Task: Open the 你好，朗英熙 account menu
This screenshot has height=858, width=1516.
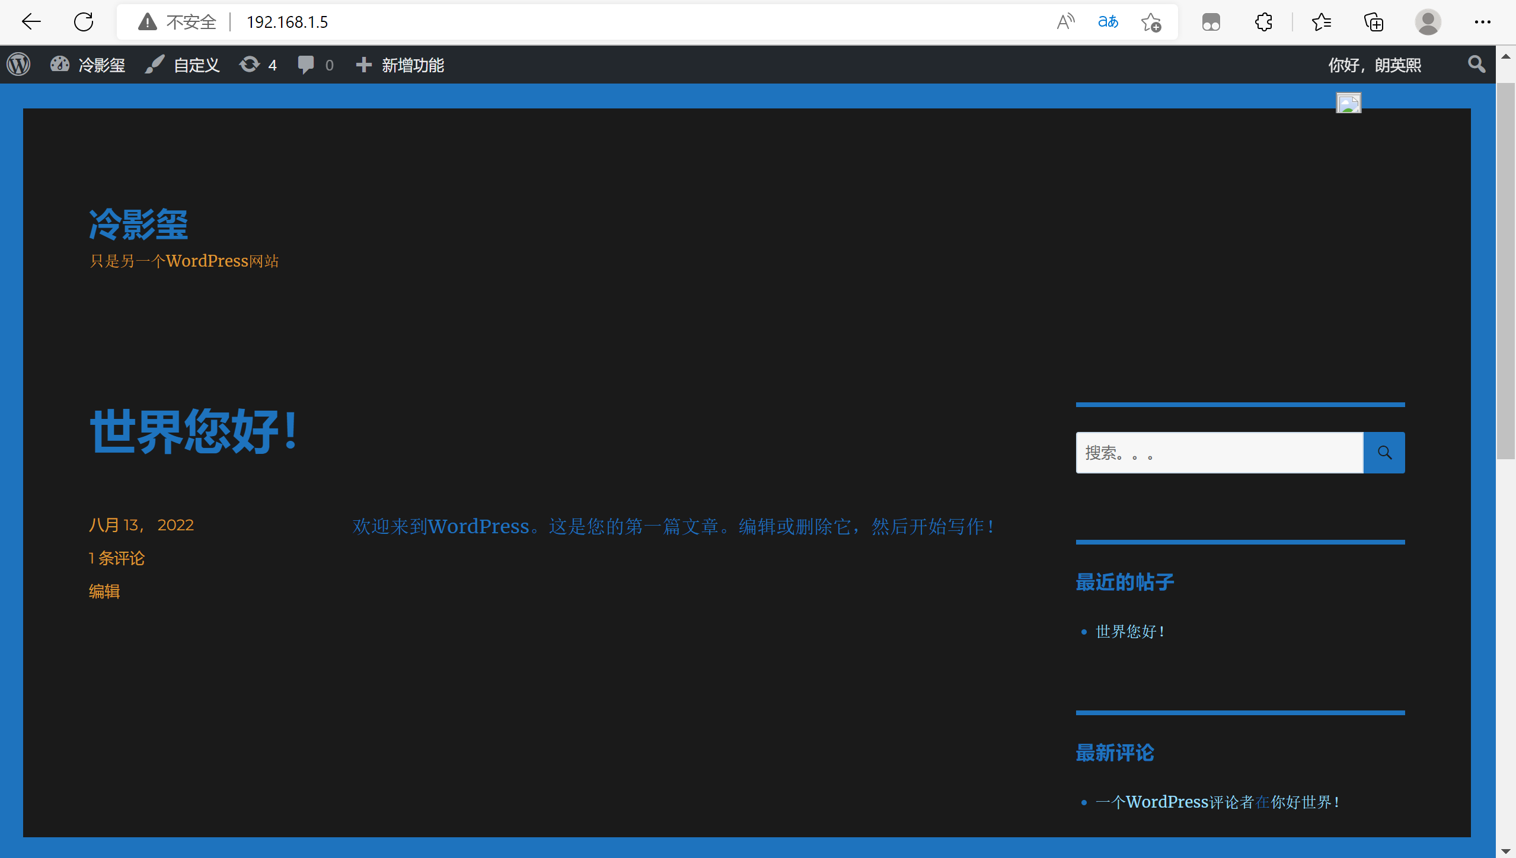Action: [1374, 65]
